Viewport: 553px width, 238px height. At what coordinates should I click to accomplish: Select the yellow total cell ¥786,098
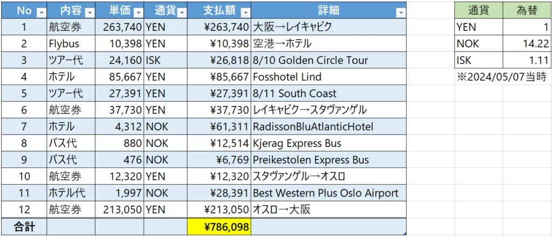[x=219, y=227]
